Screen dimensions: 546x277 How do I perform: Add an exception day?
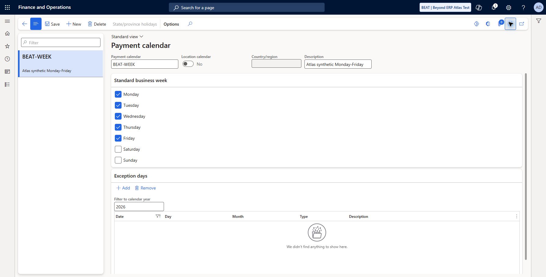[123, 188]
